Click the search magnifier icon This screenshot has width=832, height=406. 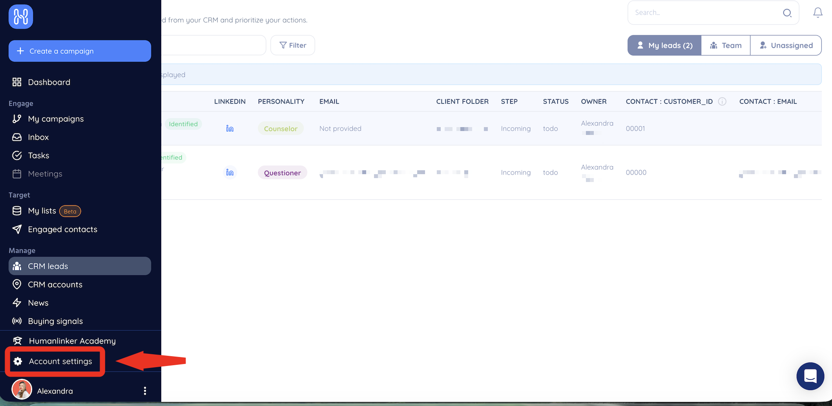coord(787,13)
